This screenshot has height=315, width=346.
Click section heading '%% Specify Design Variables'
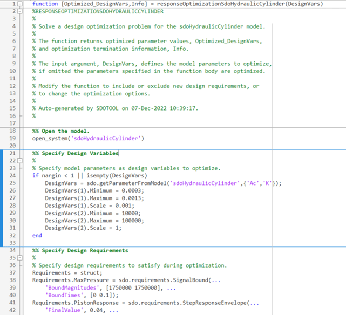coord(76,153)
